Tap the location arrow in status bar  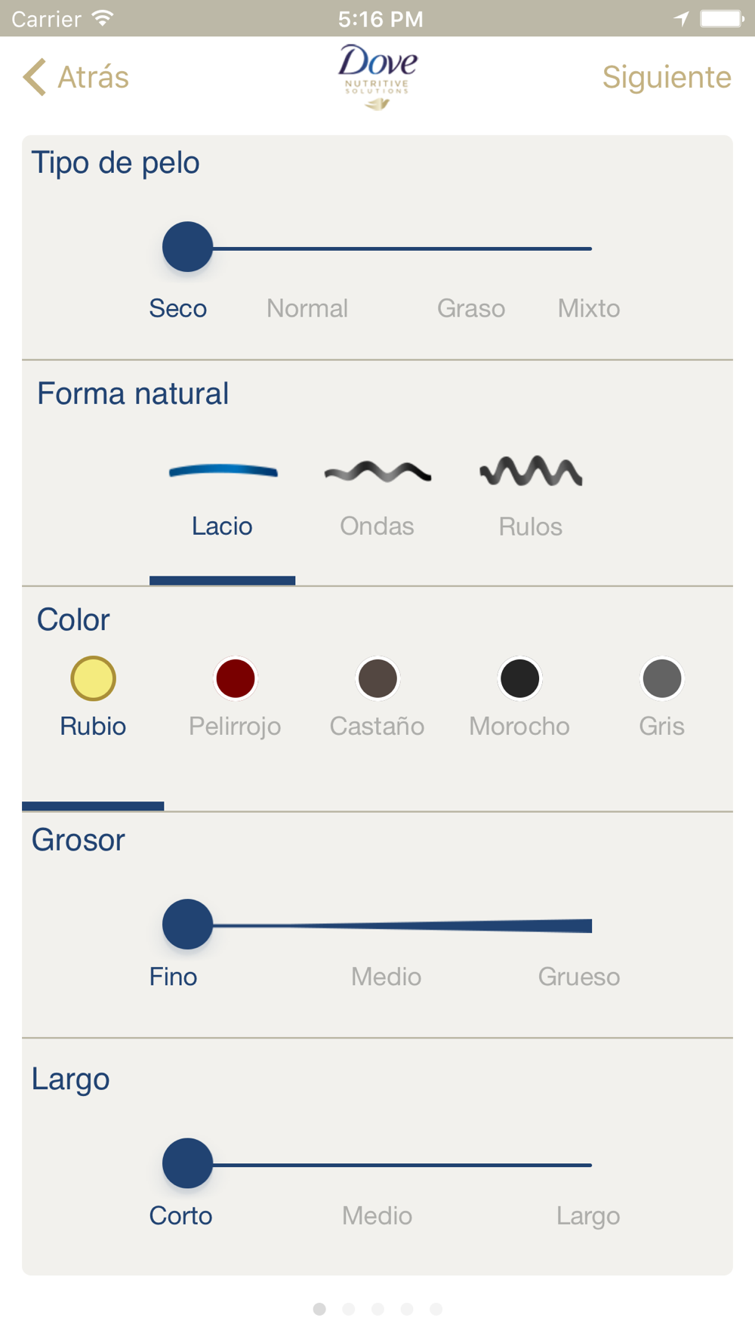click(x=681, y=18)
